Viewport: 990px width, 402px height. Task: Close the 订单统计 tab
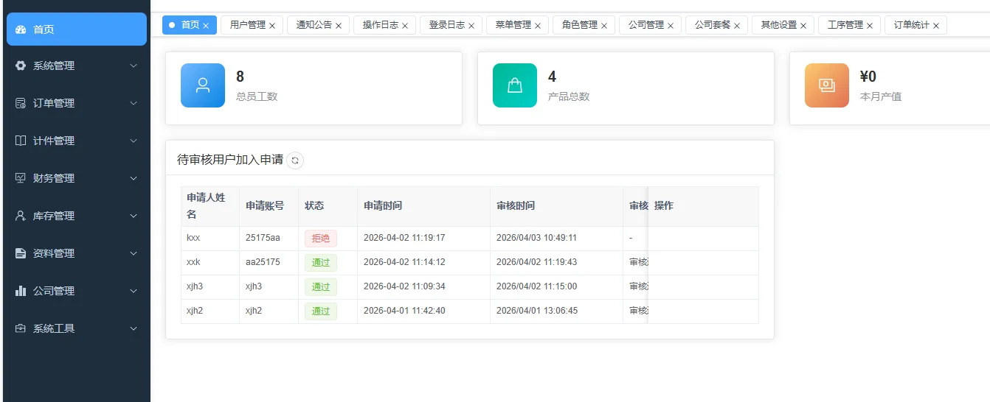935,26
